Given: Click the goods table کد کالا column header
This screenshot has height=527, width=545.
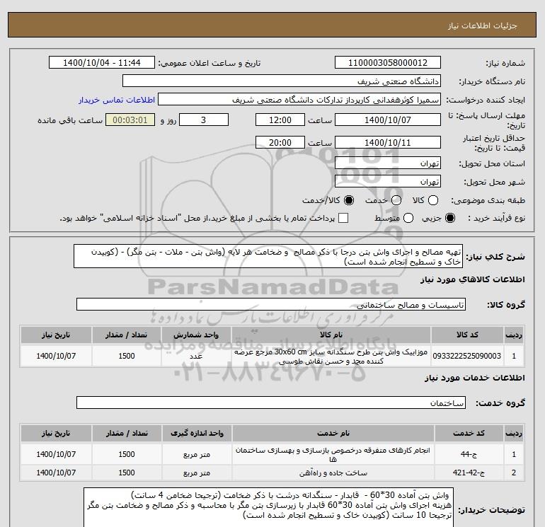Looking at the screenshot, I should click(467, 335).
